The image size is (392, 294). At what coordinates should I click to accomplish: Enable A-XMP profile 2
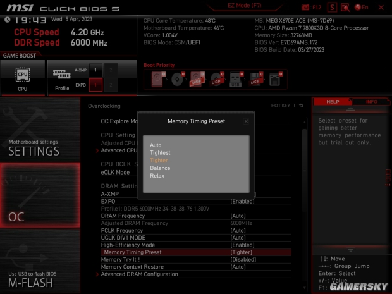pyautogui.click(x=111, y=70)
